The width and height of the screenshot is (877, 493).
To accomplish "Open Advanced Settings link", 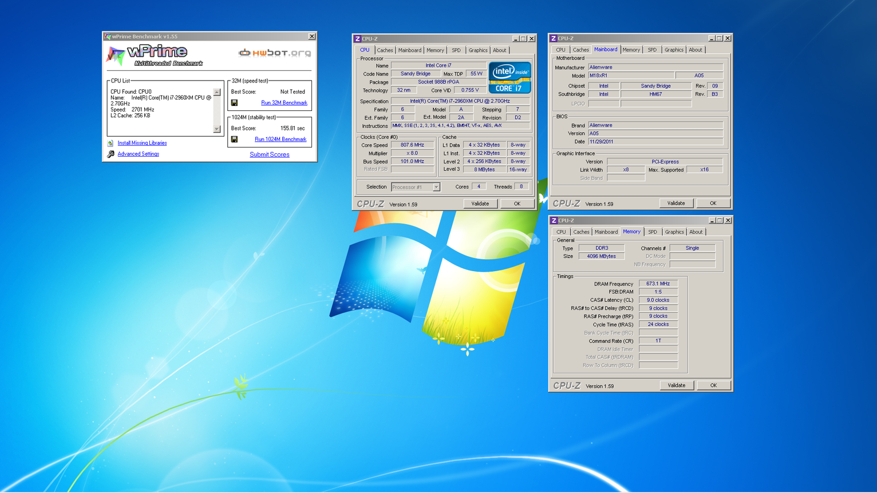I will click(x=139, y=154).
